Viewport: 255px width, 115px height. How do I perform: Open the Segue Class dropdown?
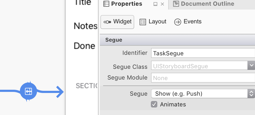[x=251, y=65]
